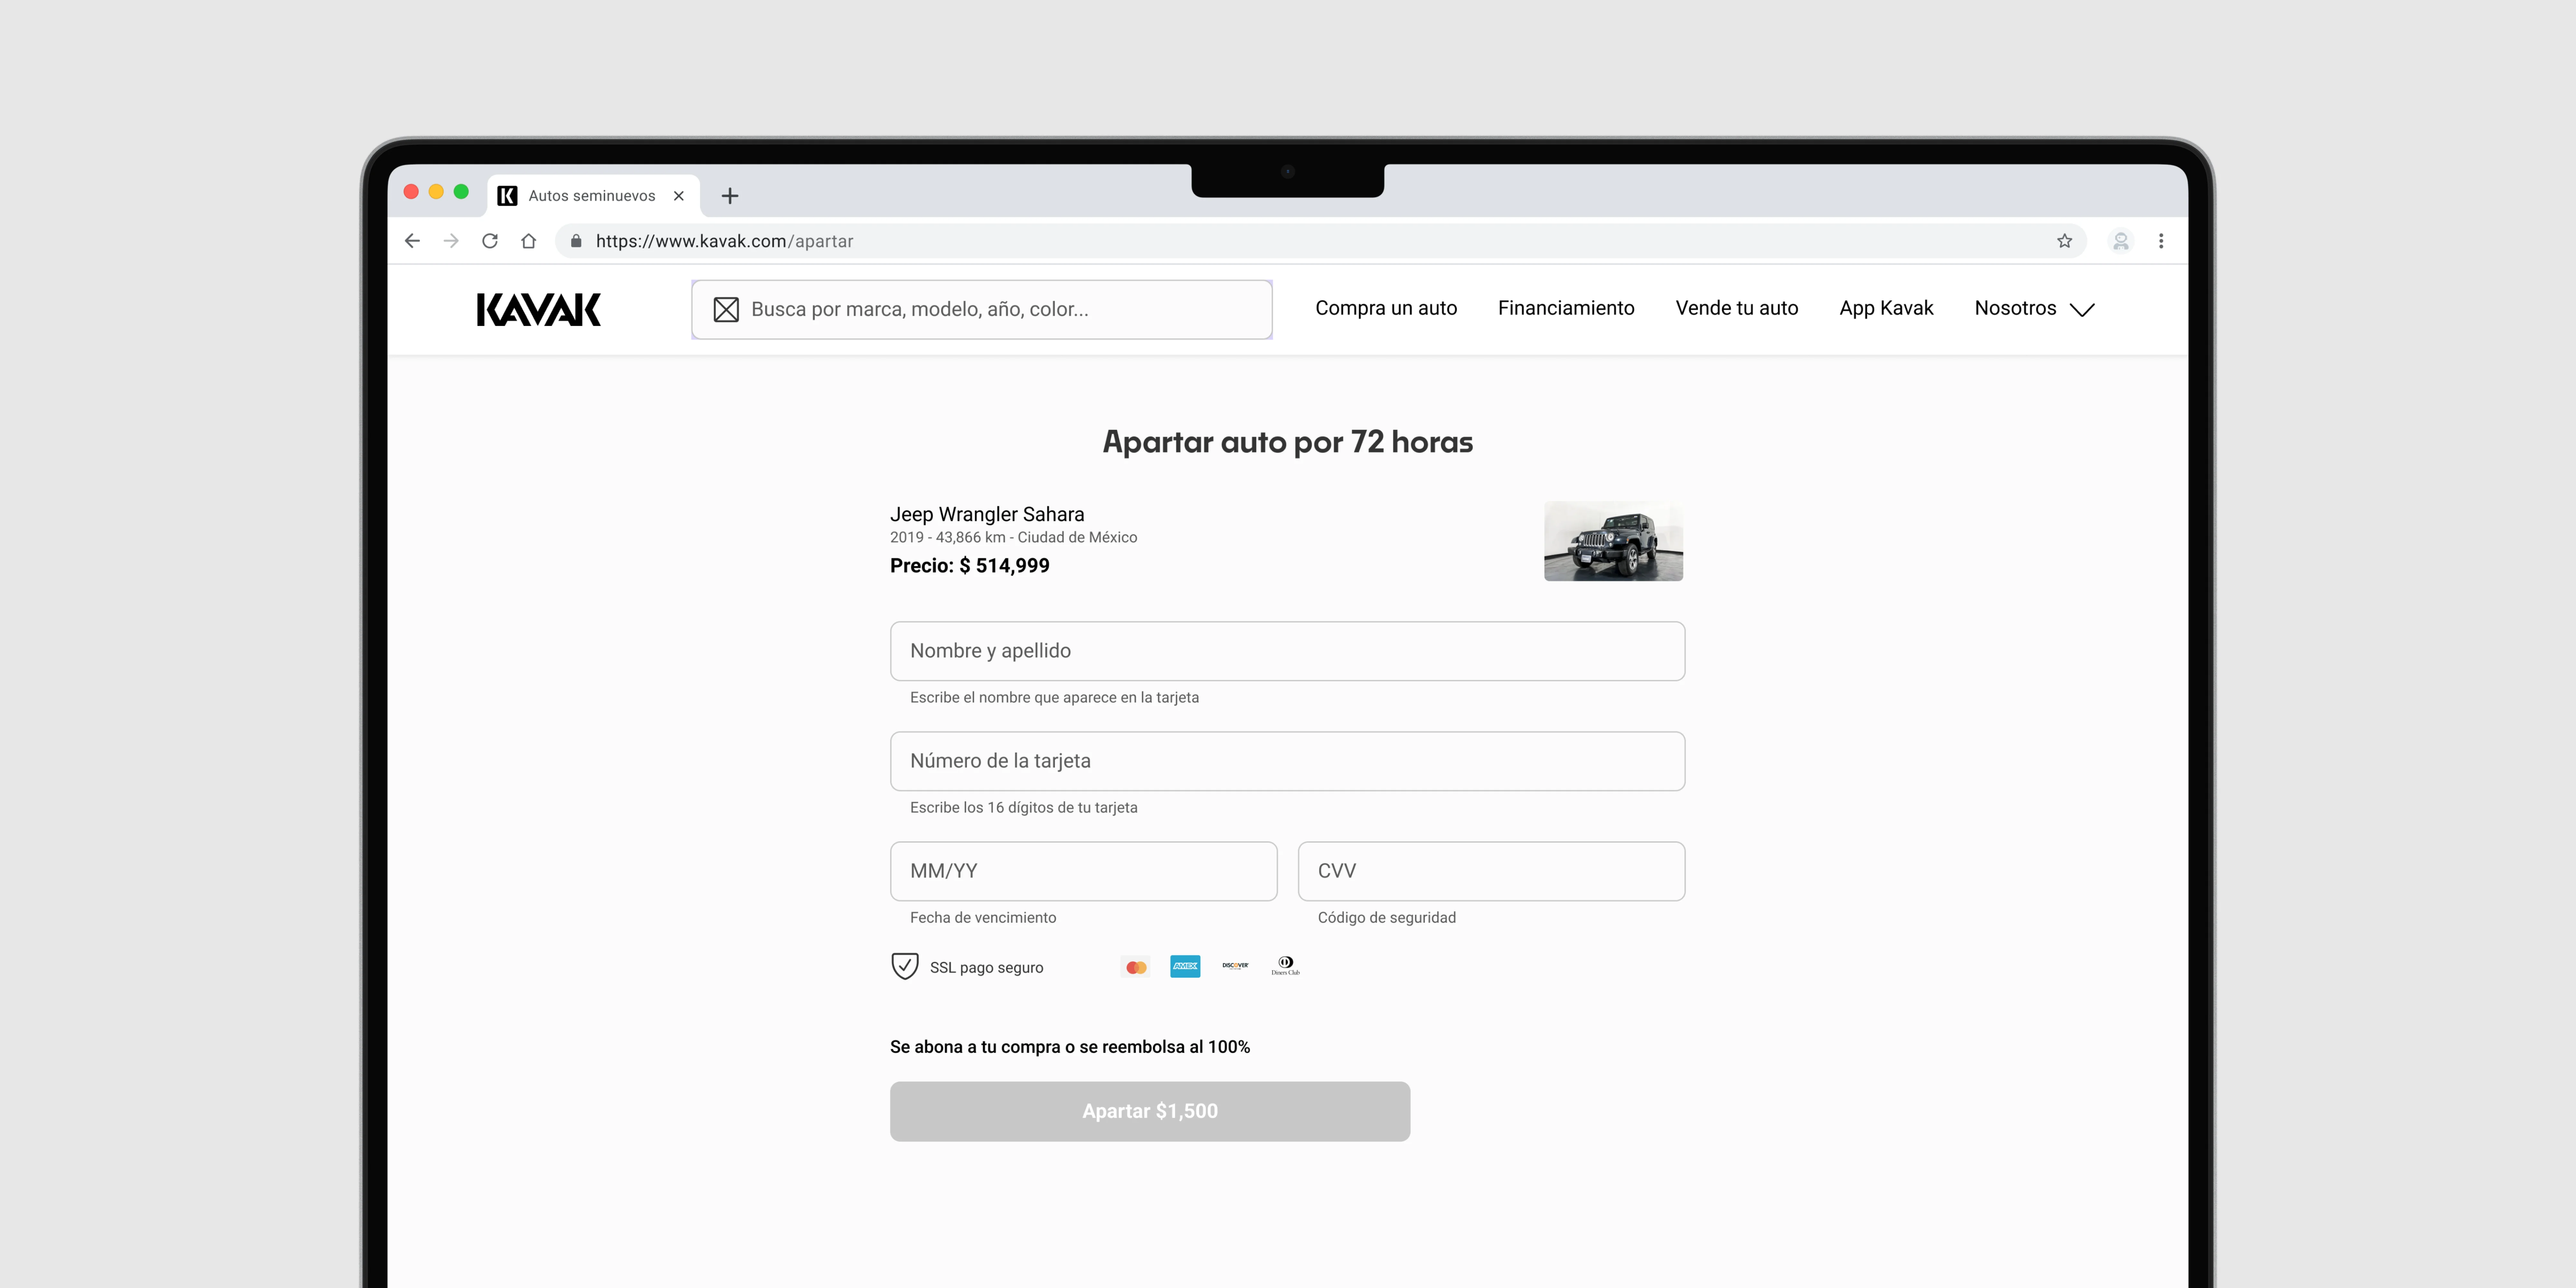The height and width of the screenshot is (1288, 2576).
Task: Click the Mastercard logo icon
Action: (1136, 967)
